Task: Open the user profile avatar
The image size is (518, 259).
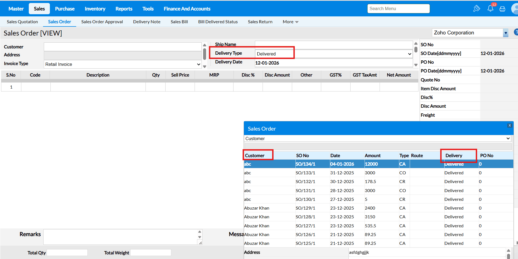Action: (515, 9)
